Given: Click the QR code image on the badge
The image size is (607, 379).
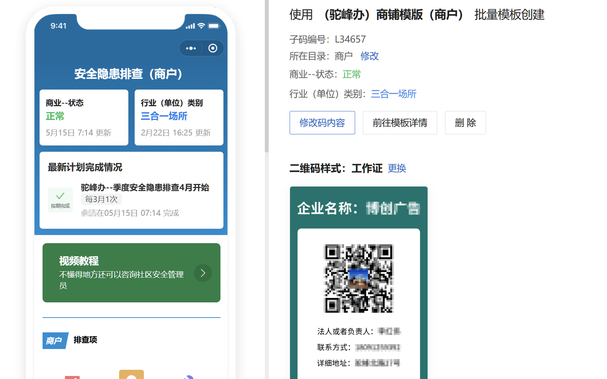Looking at the screenshot, I should click(x=359, y=278).
